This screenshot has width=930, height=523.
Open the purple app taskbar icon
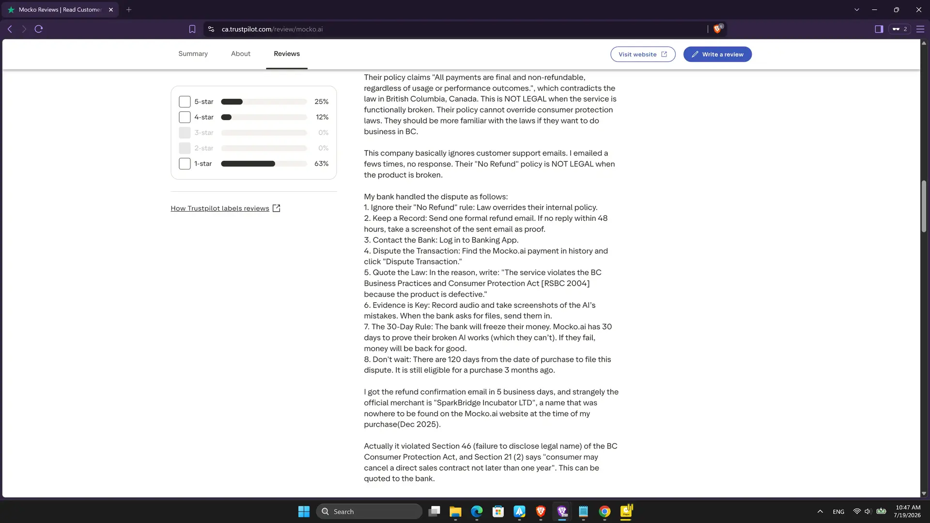point(562,511)
